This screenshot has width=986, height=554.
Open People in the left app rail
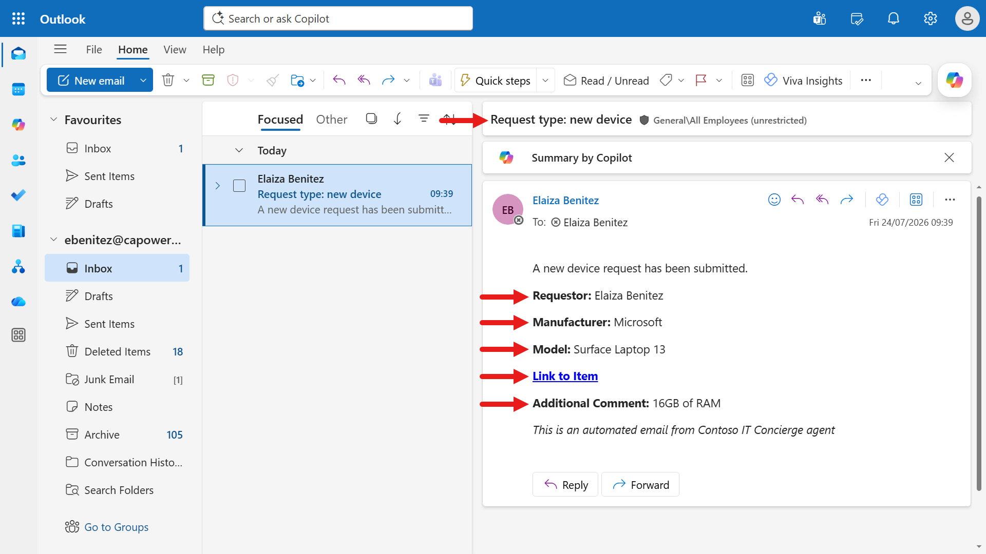(18, 160)
